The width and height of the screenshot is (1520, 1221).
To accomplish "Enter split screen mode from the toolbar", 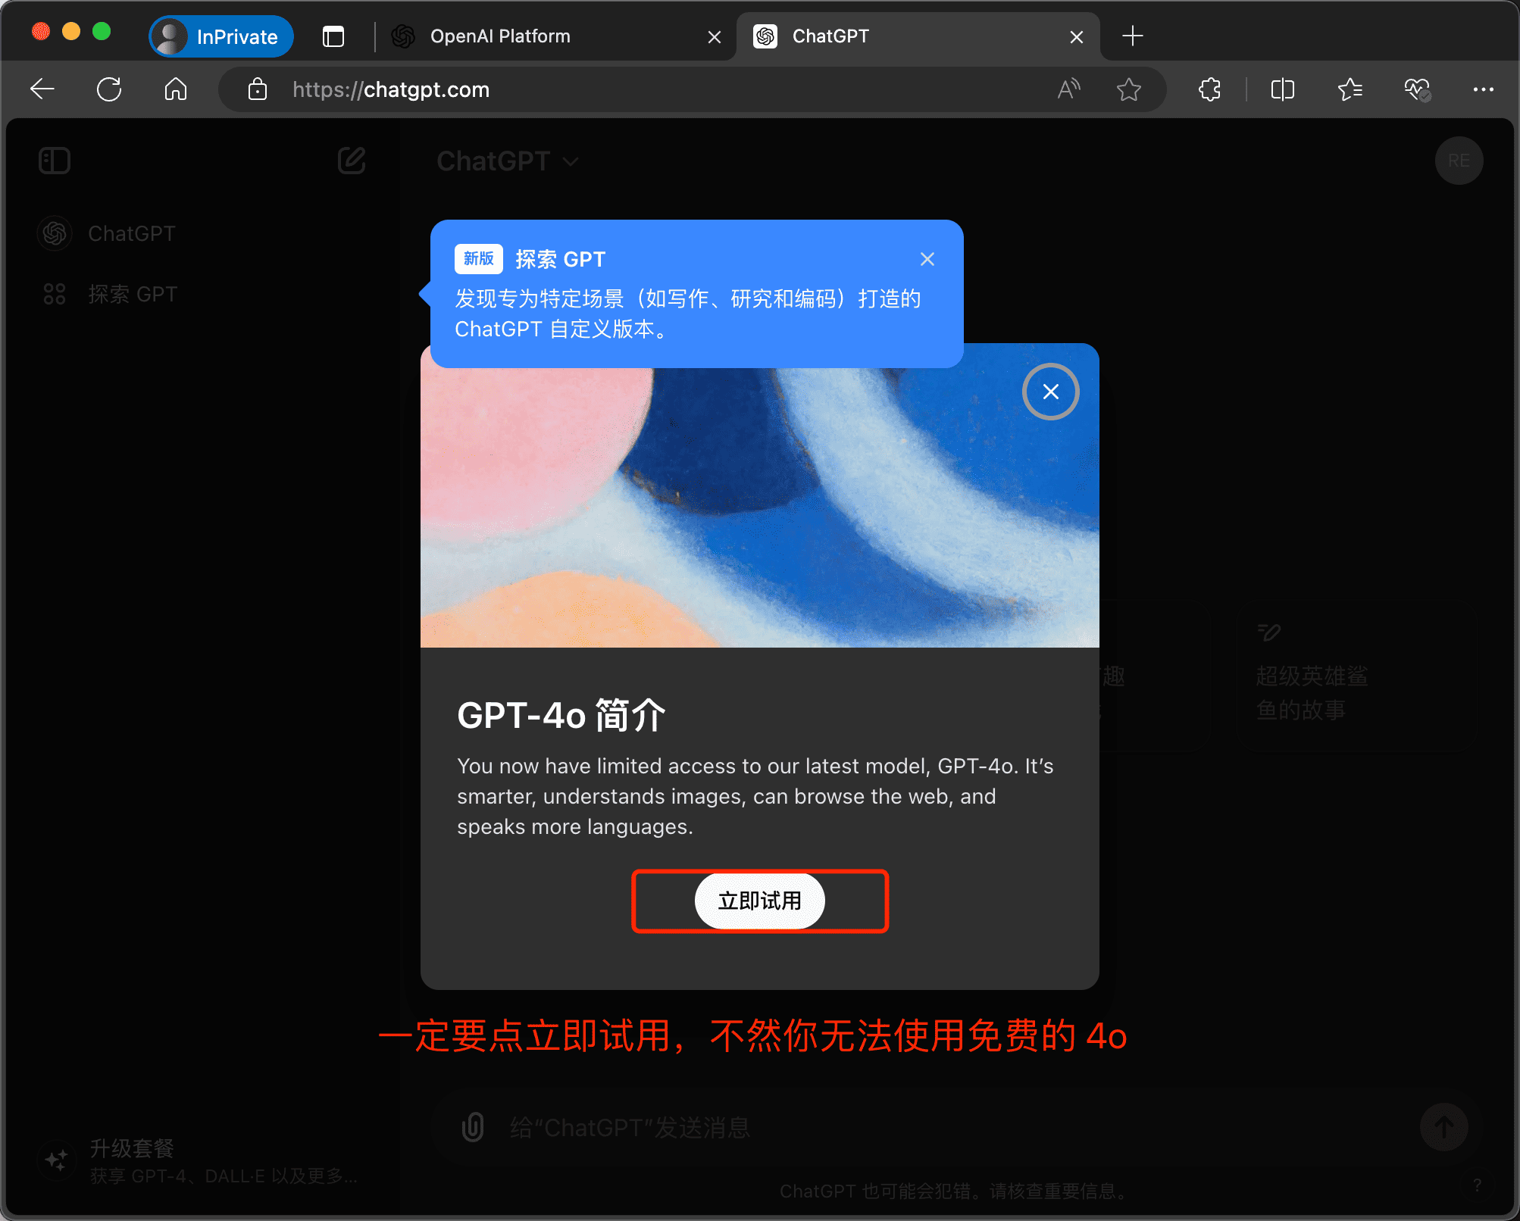I will pyautogui.click(x=1281, y=89).
